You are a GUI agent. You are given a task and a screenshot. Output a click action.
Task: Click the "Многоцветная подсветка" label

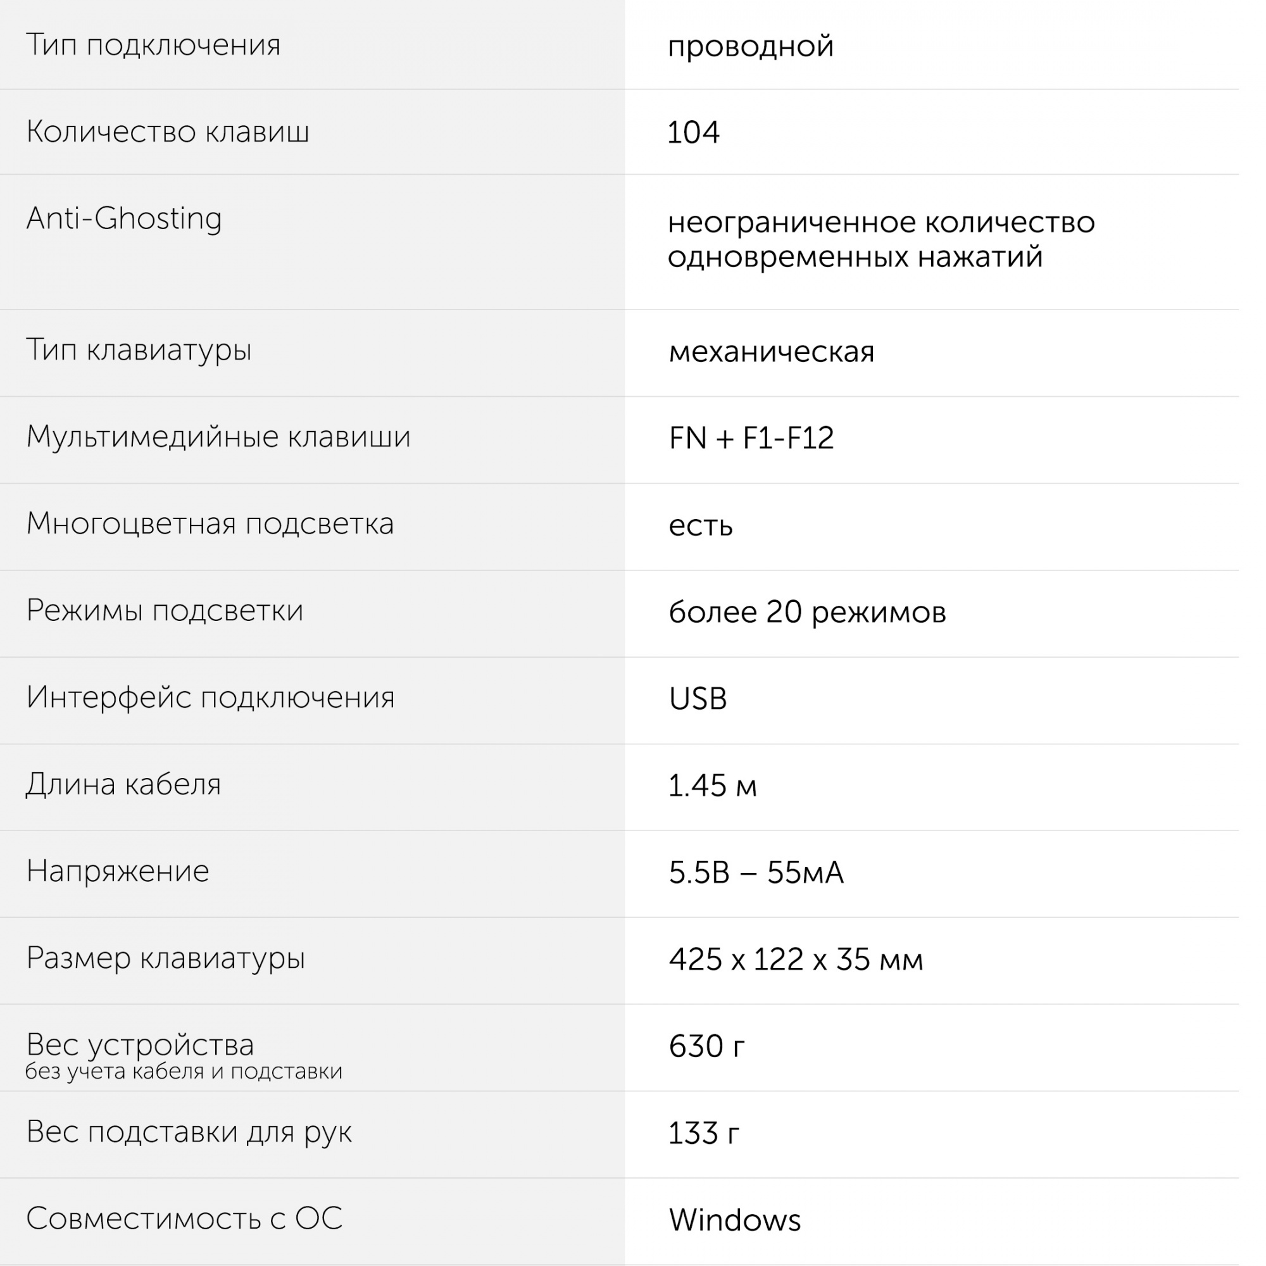(x=210, y=523)
